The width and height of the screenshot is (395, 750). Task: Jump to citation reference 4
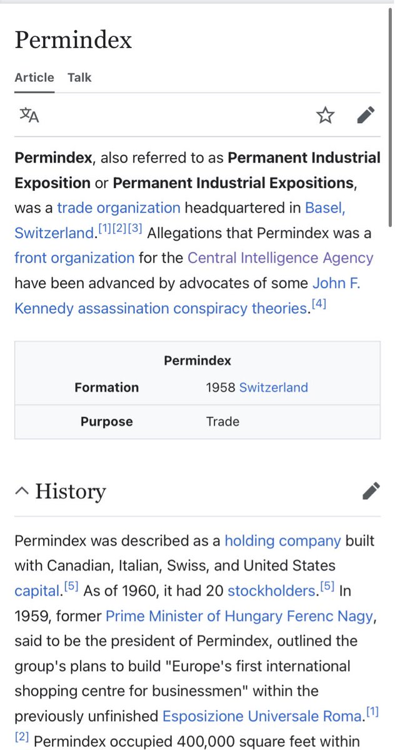[x=319, y=306]
